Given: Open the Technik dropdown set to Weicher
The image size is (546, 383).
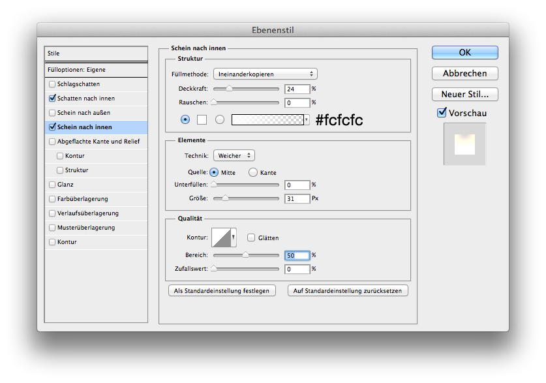Looking at the screenshot, I should 234,156.
